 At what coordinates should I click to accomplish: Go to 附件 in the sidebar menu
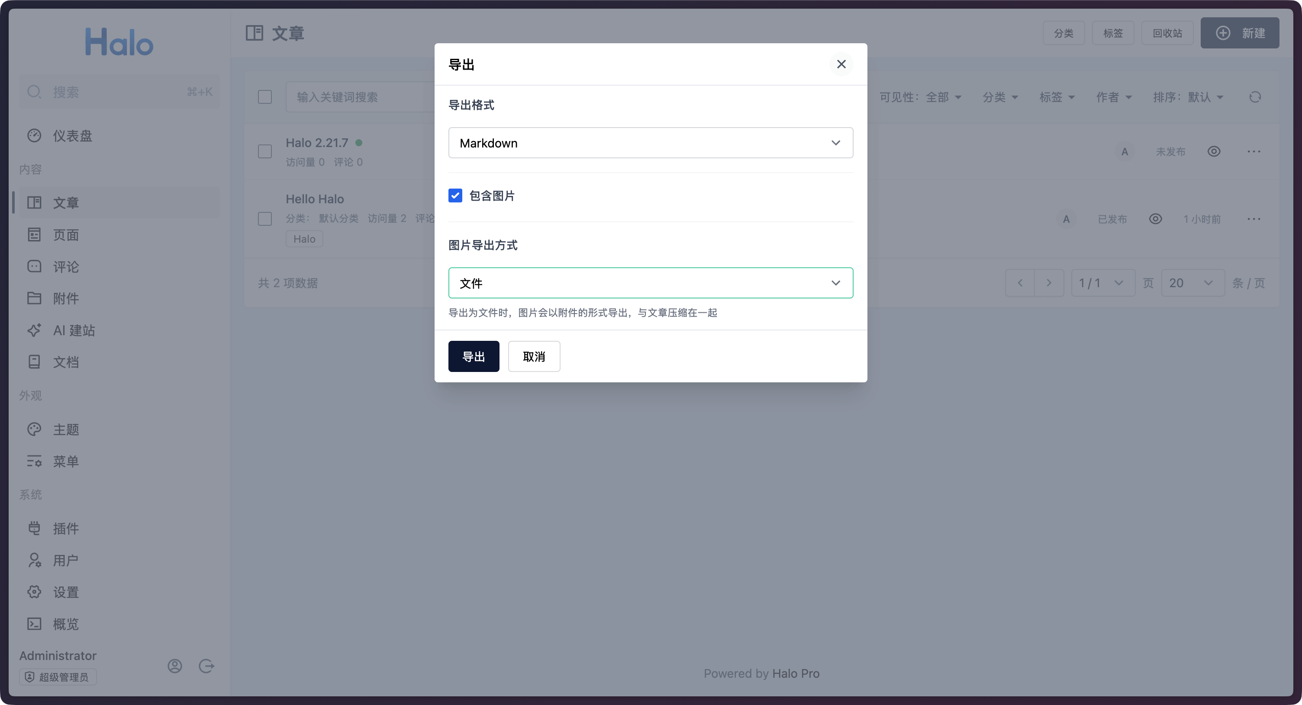tap(66, 298)
